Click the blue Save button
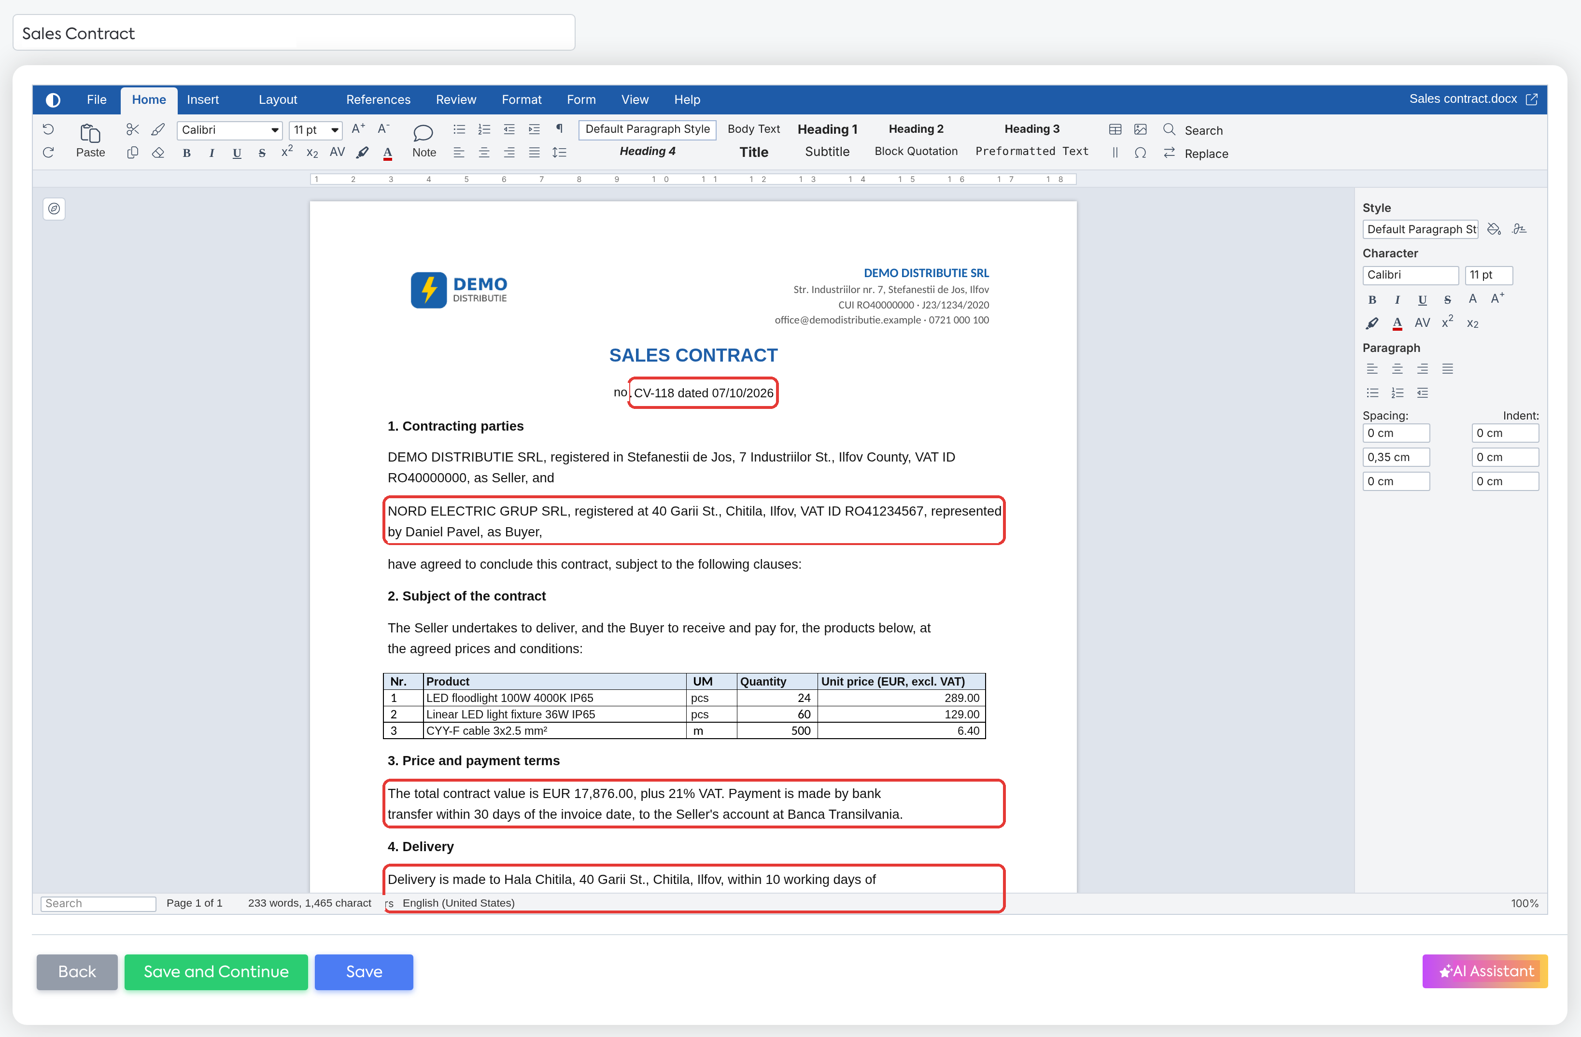This screenshot has width=1581, height=1037. tap(364, 972)
